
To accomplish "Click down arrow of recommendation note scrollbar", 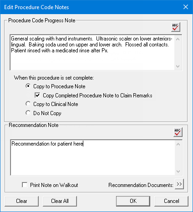I will pos(178,172).
